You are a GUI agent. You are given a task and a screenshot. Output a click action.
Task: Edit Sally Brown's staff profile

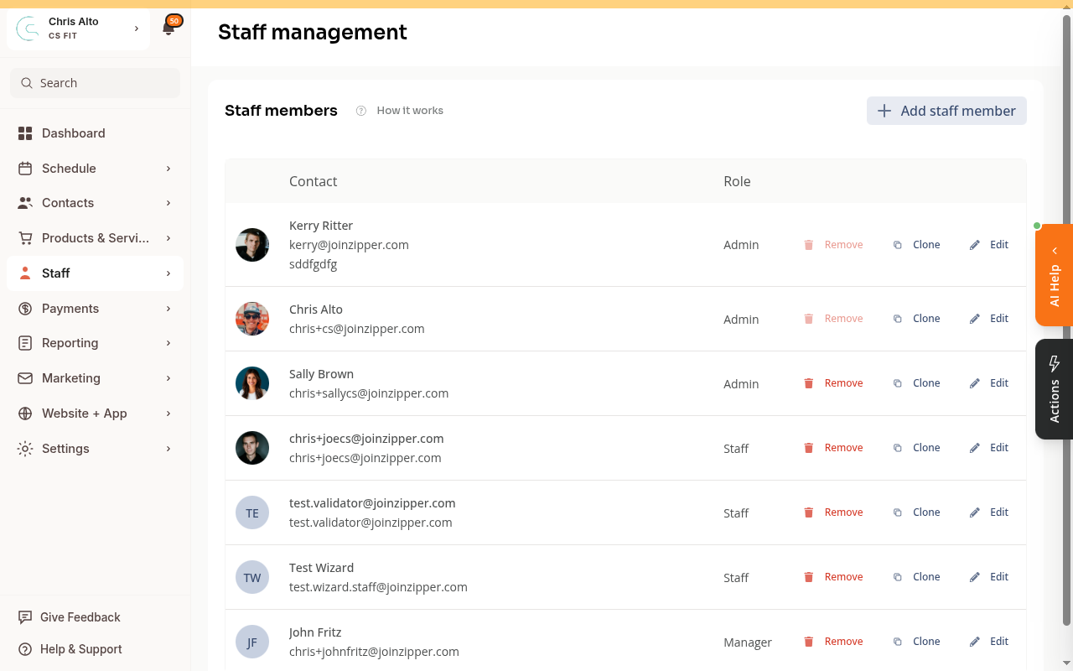989,383
